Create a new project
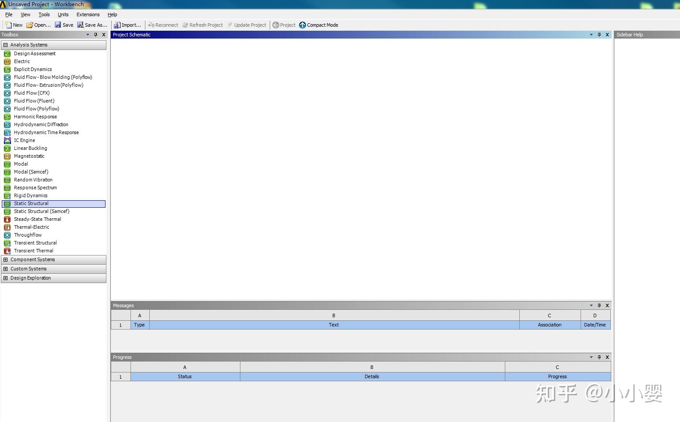 click(14, 25)
